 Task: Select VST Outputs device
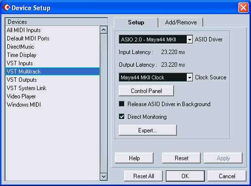[53, 80]
